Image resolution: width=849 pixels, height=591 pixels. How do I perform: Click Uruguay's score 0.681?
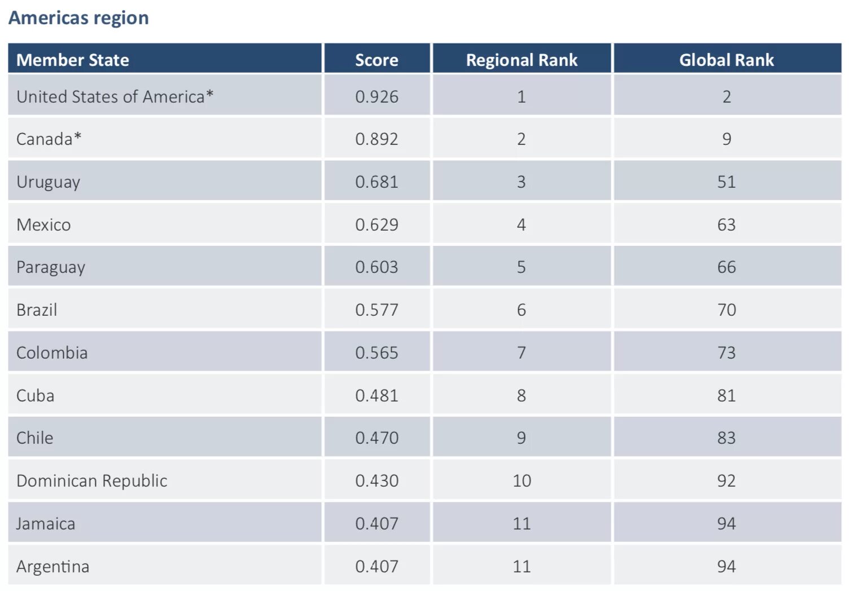377,181
